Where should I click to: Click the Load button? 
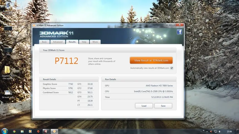click(x=144, y=106)
